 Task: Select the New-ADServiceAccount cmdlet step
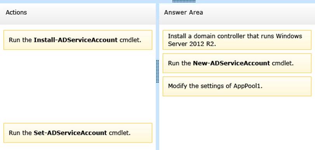[x=237, y=63]
